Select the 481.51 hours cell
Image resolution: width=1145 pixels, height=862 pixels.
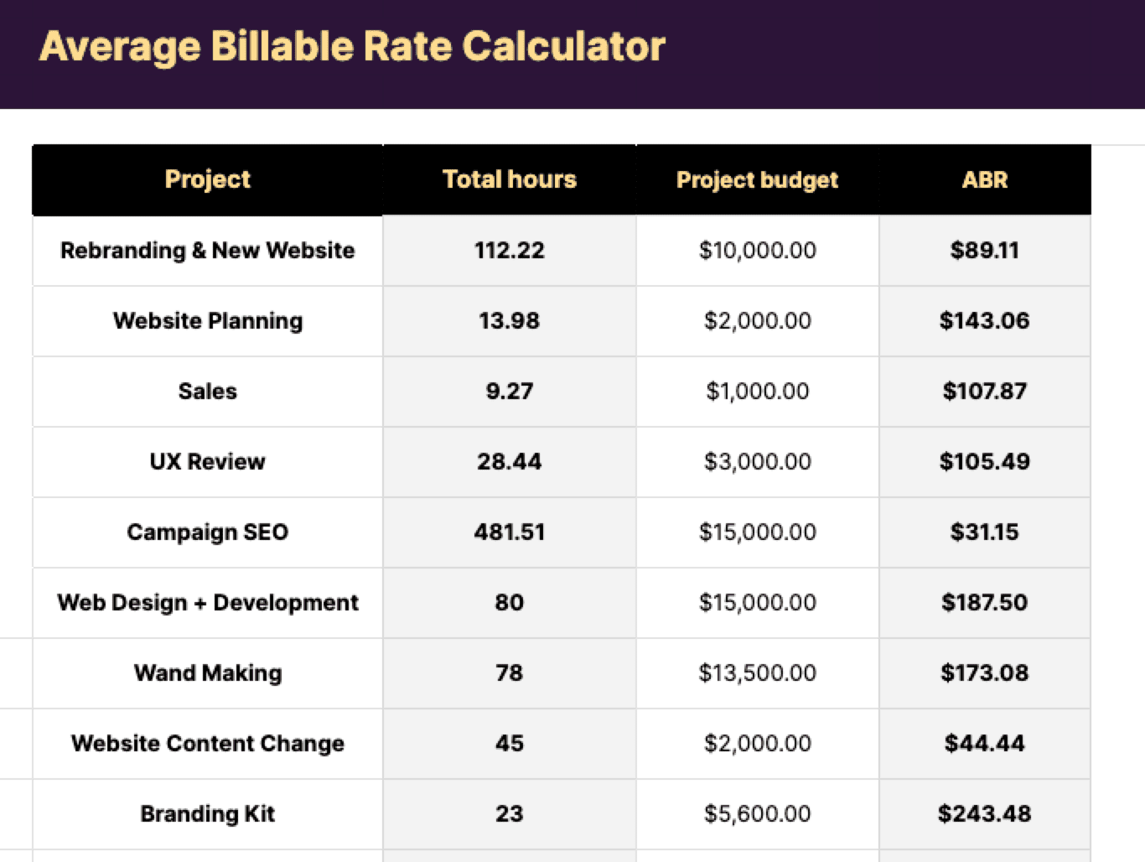coord(509,532)
